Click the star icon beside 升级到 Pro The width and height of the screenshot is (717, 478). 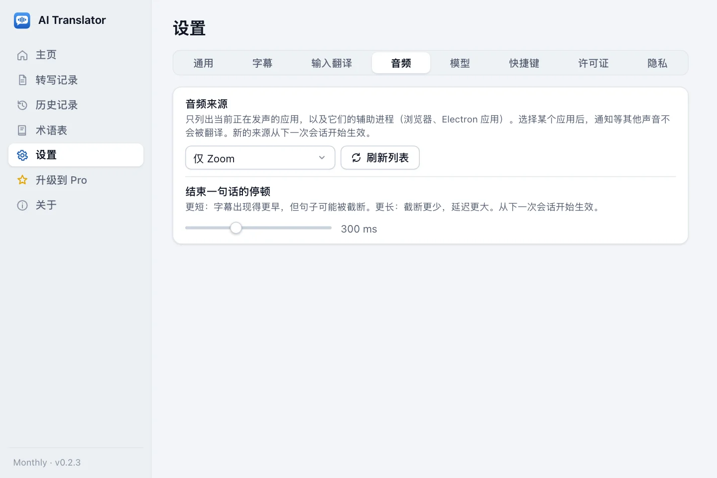(22, 180)
